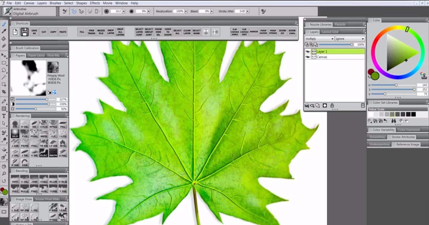This screenshot has width=429, height=225.
Task: Click the FILL shortcut button
Action: pyautogui.click(x=82, y=32)
